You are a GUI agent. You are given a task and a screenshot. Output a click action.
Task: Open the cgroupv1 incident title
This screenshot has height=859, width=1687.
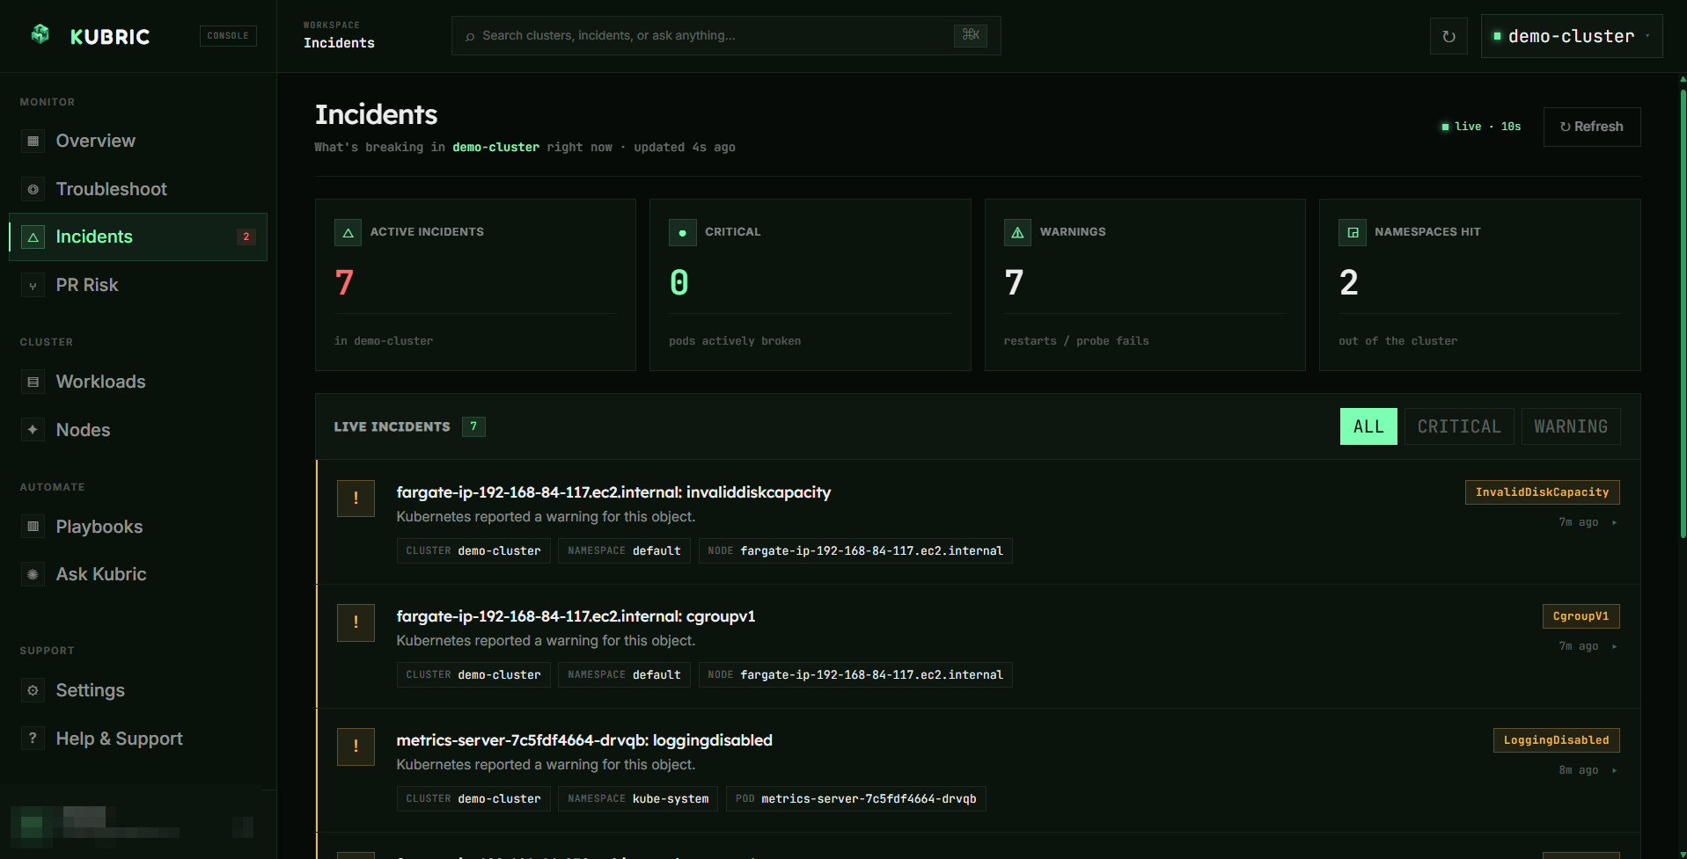click(x=576, y=616)
